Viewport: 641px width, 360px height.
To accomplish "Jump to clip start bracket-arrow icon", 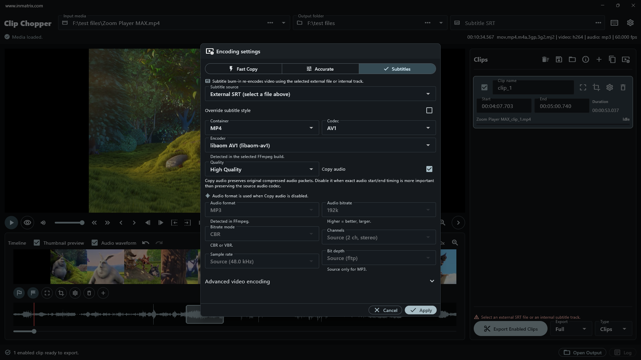I will click(174, 223).
